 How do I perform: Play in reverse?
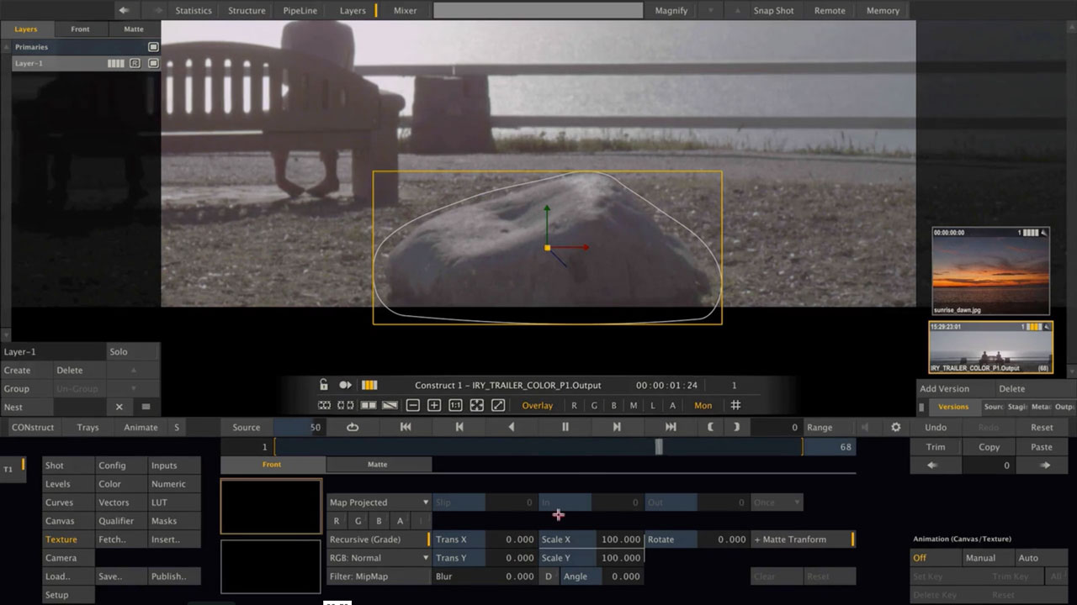pyautogui.click(x=512, y=427)
